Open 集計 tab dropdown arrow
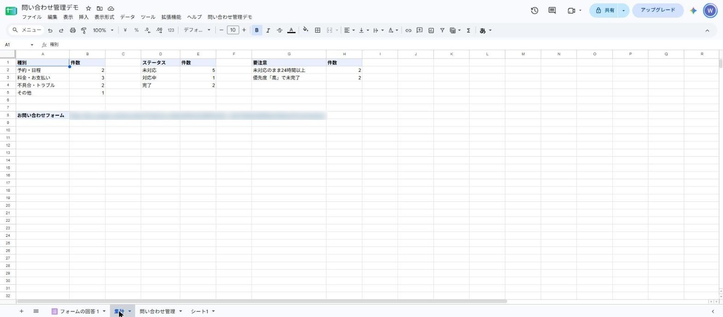 (x=130, y=311)
